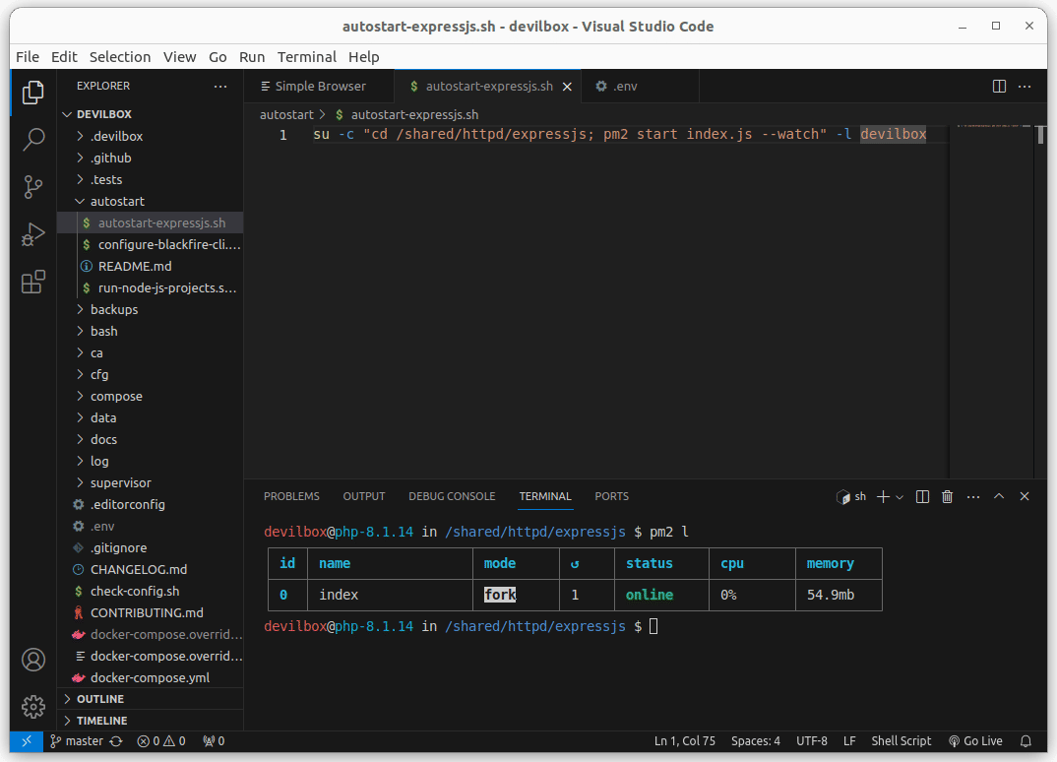
Task: Open the launch profile dropdown next to plus
Action: 900,497
